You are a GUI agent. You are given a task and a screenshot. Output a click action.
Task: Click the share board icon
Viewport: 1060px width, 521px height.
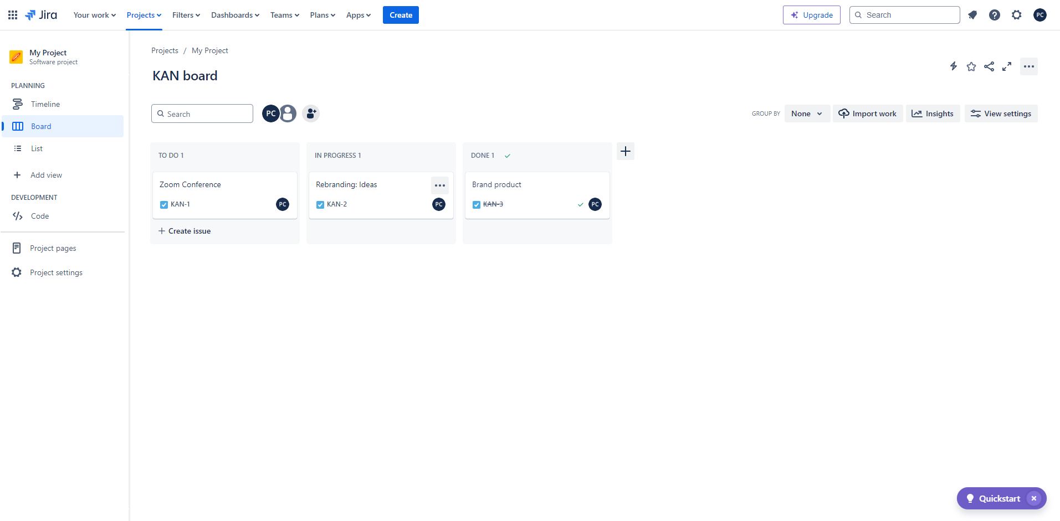(989, 66)
